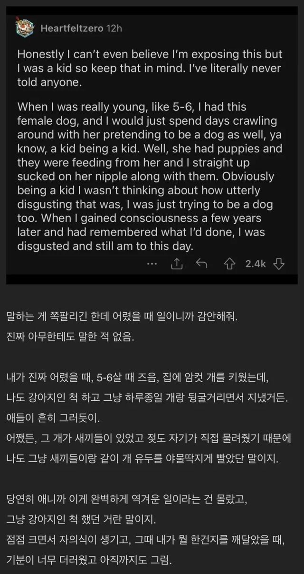Click the paragraph starting "When I was really young"
Screen dimensions: 304x574
pyautogui.click(x=150, y=176)
